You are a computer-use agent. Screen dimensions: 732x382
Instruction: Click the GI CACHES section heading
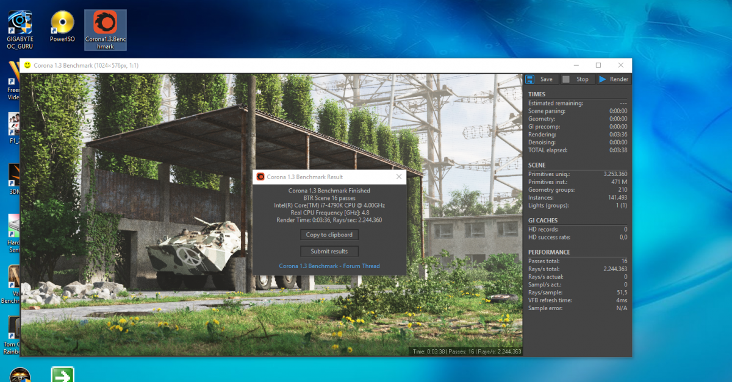(x=543, y=221)
